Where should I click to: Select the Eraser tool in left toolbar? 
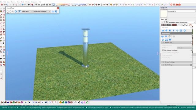[4, 11]
